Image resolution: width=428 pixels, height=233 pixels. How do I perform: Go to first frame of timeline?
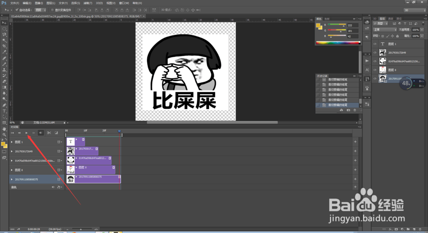pyautogui.click(x=12, y=133)
